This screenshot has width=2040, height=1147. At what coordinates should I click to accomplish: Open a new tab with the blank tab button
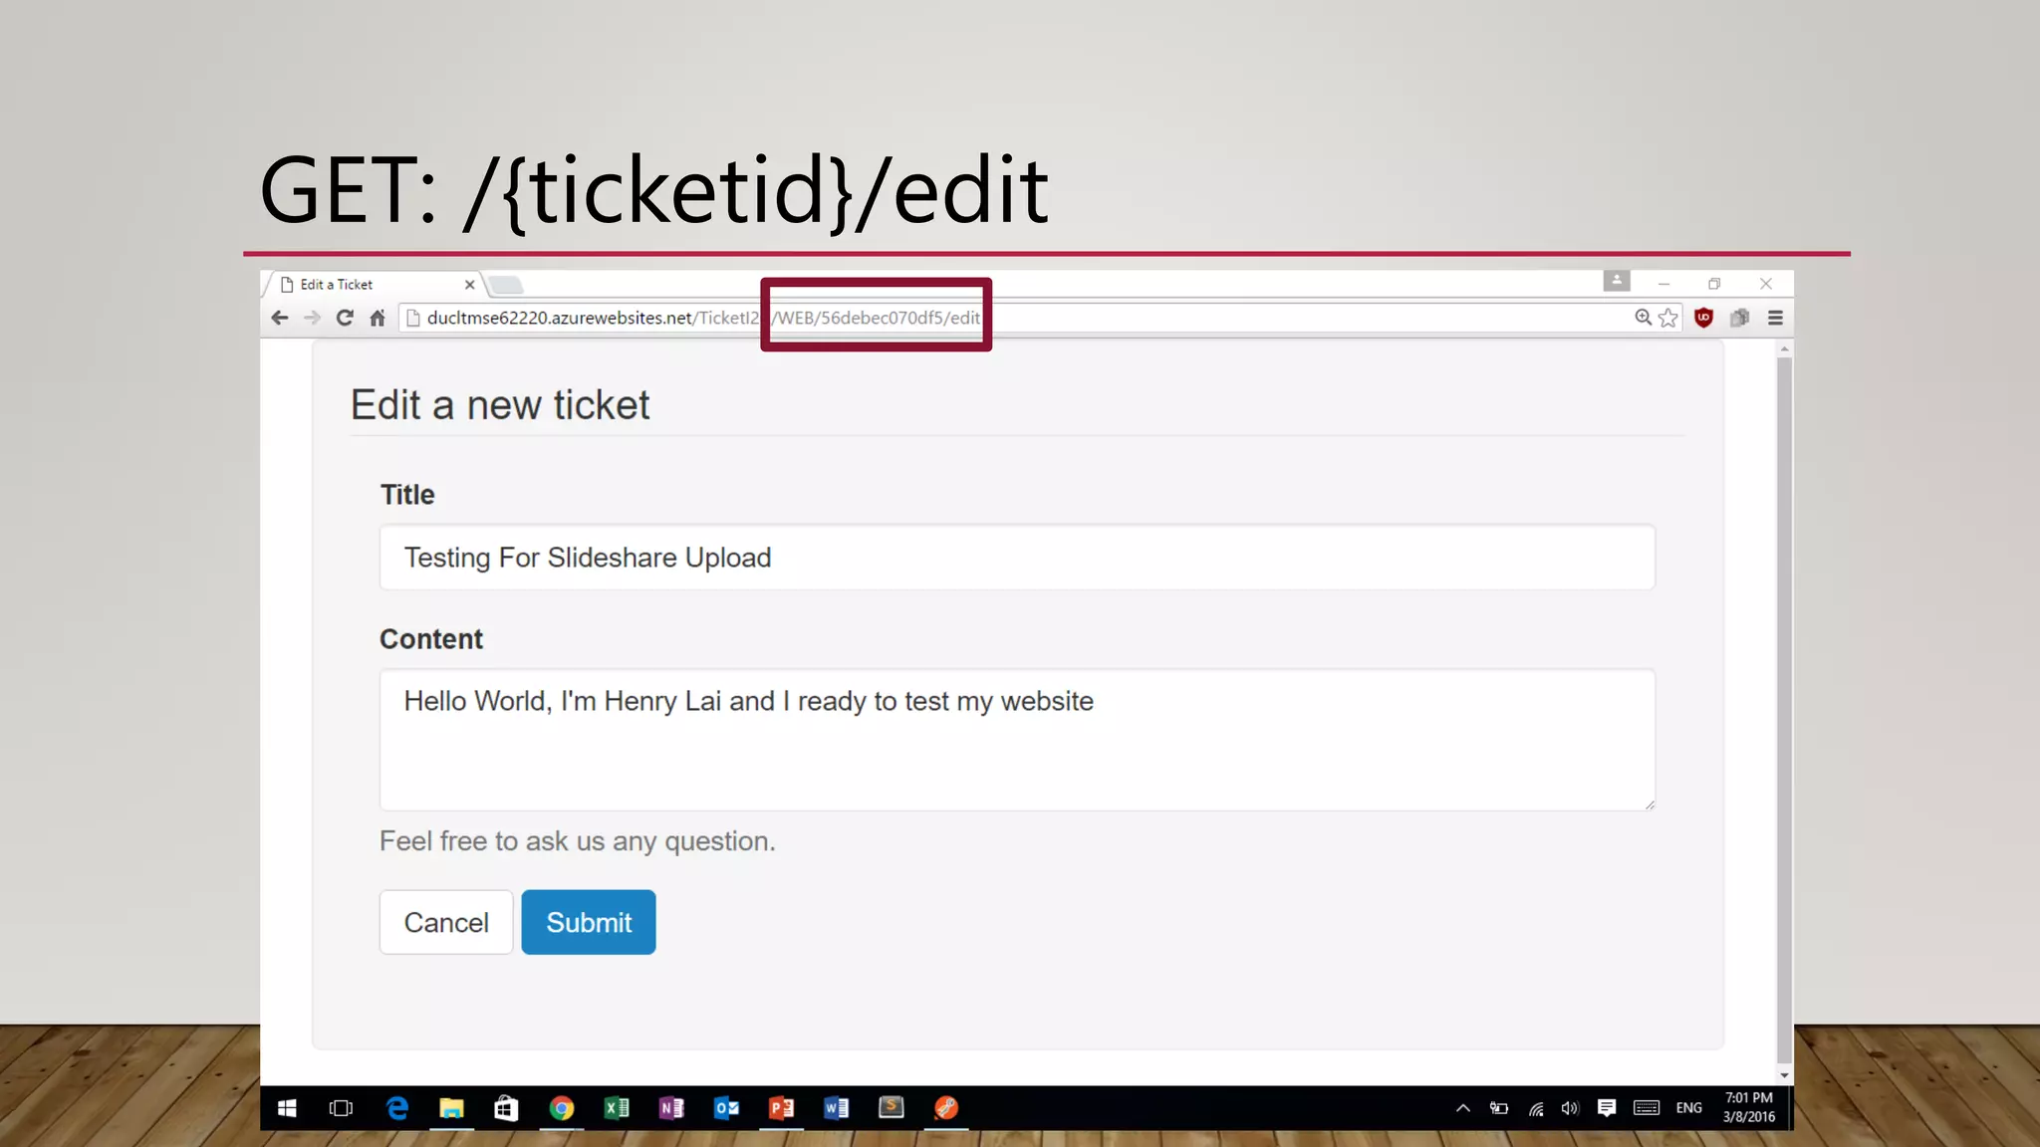point(506,286)
